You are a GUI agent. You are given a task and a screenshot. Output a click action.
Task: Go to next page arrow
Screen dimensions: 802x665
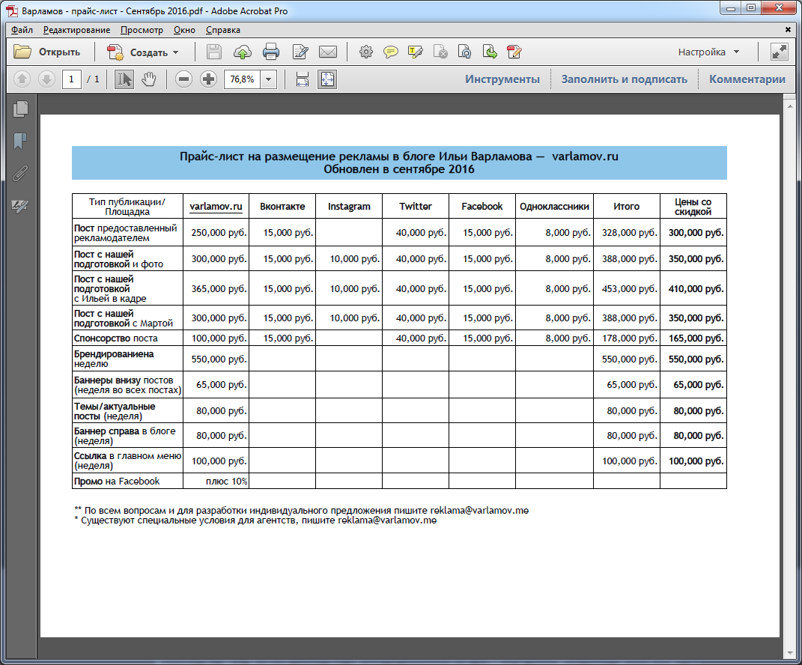[x=46, y=79]
